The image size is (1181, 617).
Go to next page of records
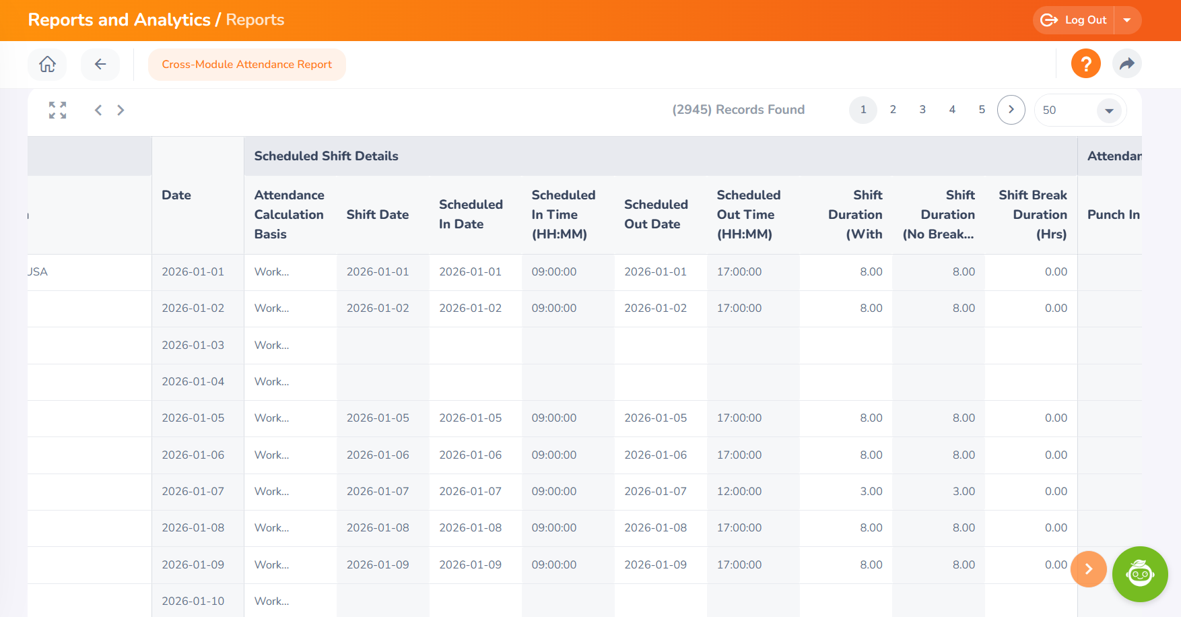pyautogui.click(x=1011, y=110)
